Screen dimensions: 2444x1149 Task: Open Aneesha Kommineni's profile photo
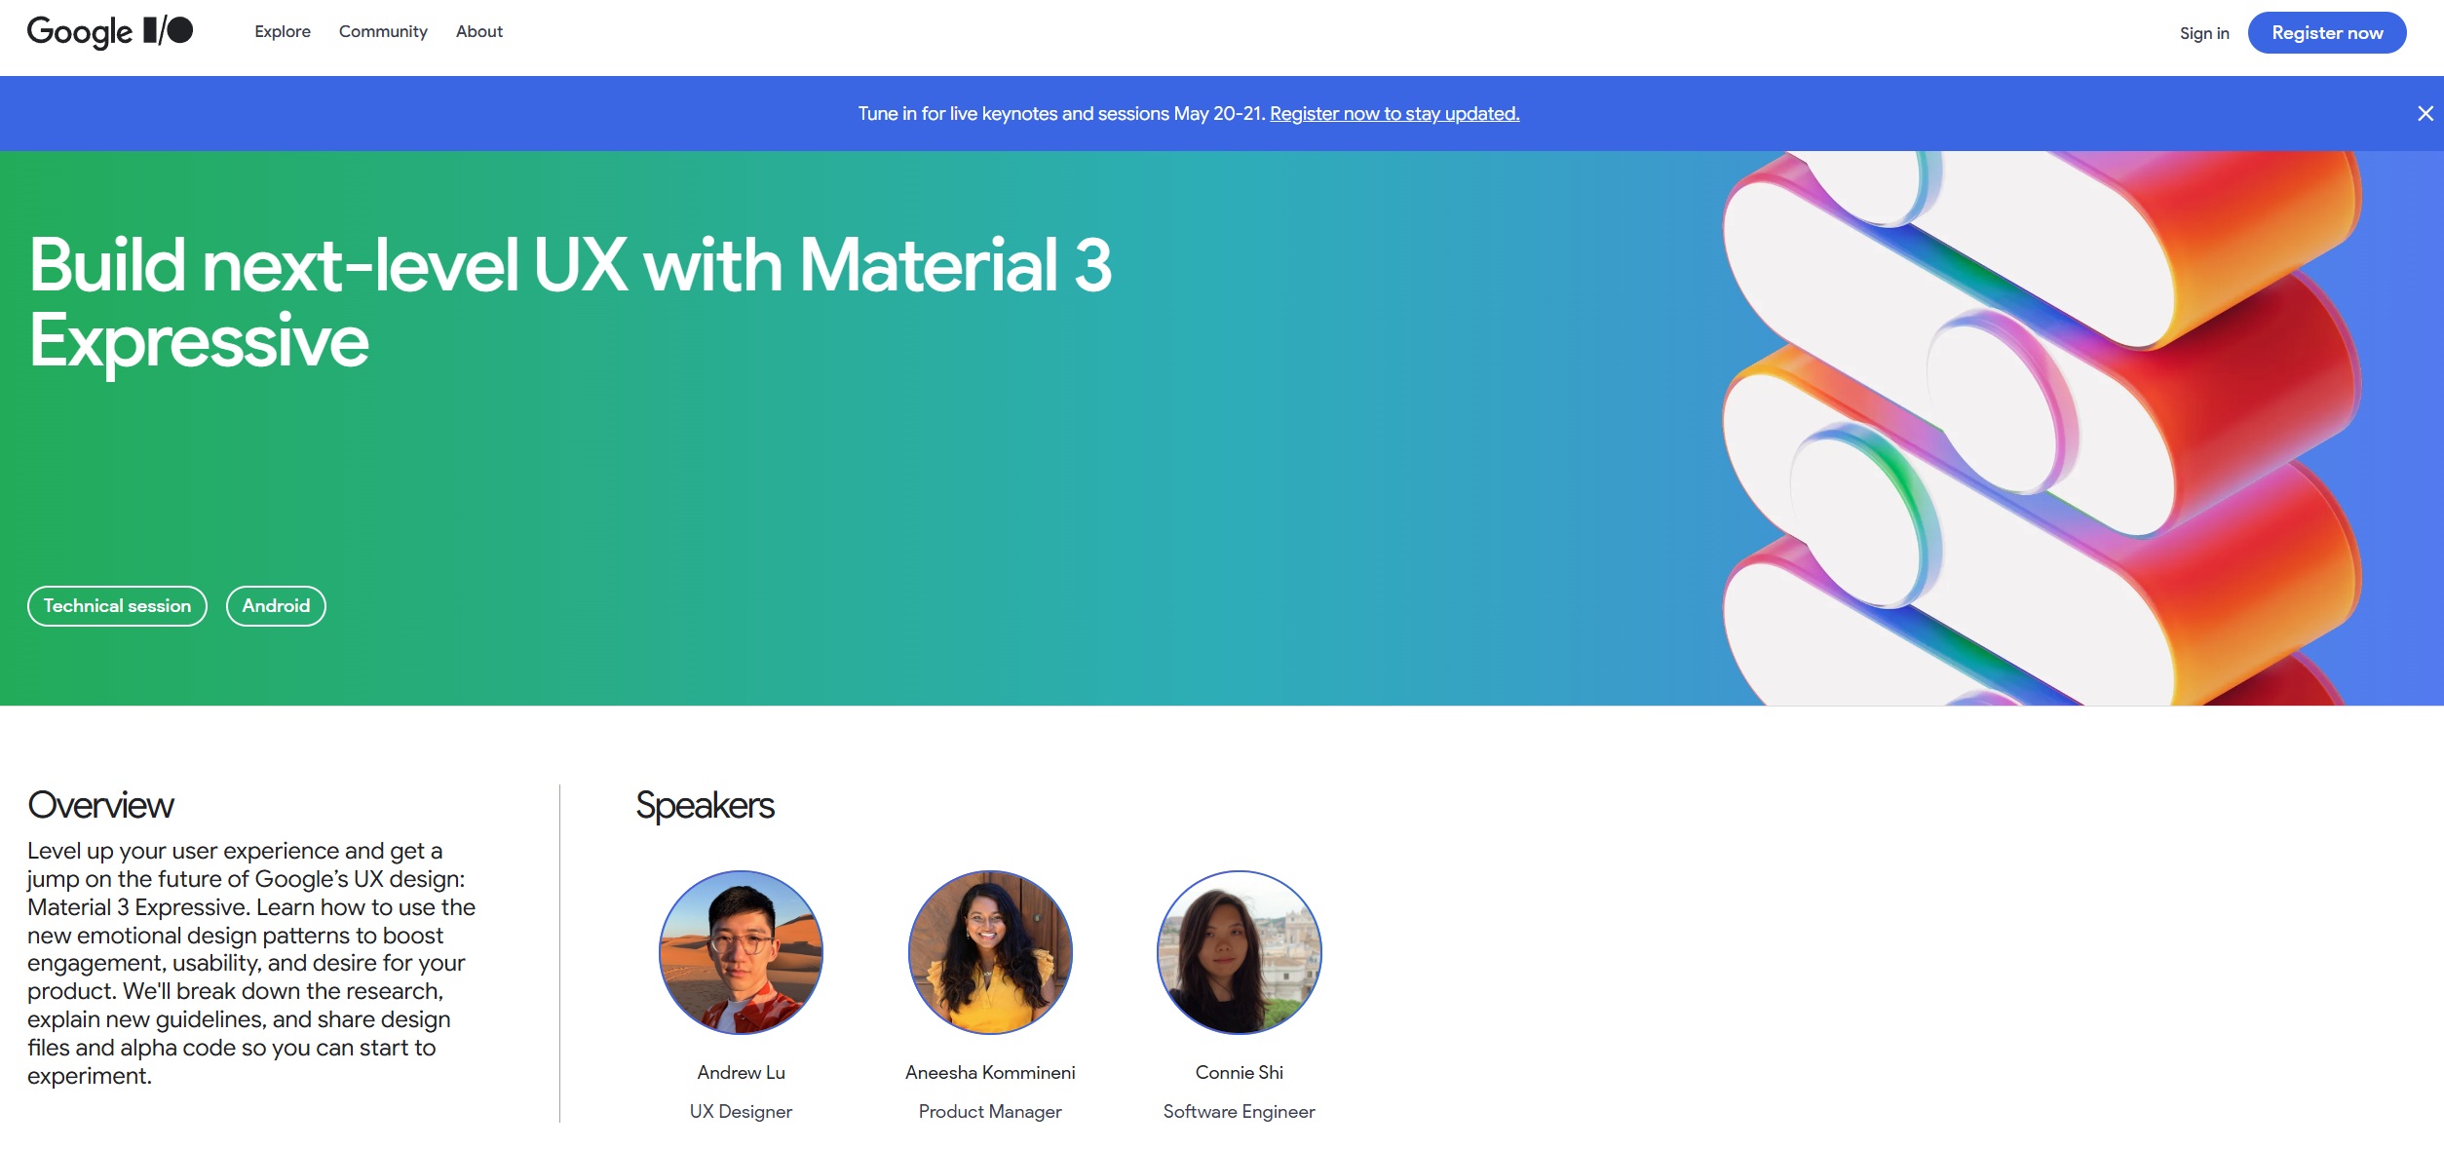pyautogui.click(x=990, y=952)
